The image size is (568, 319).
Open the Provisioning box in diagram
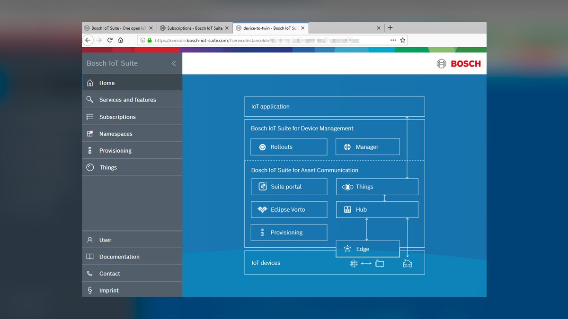pos(289,233)
